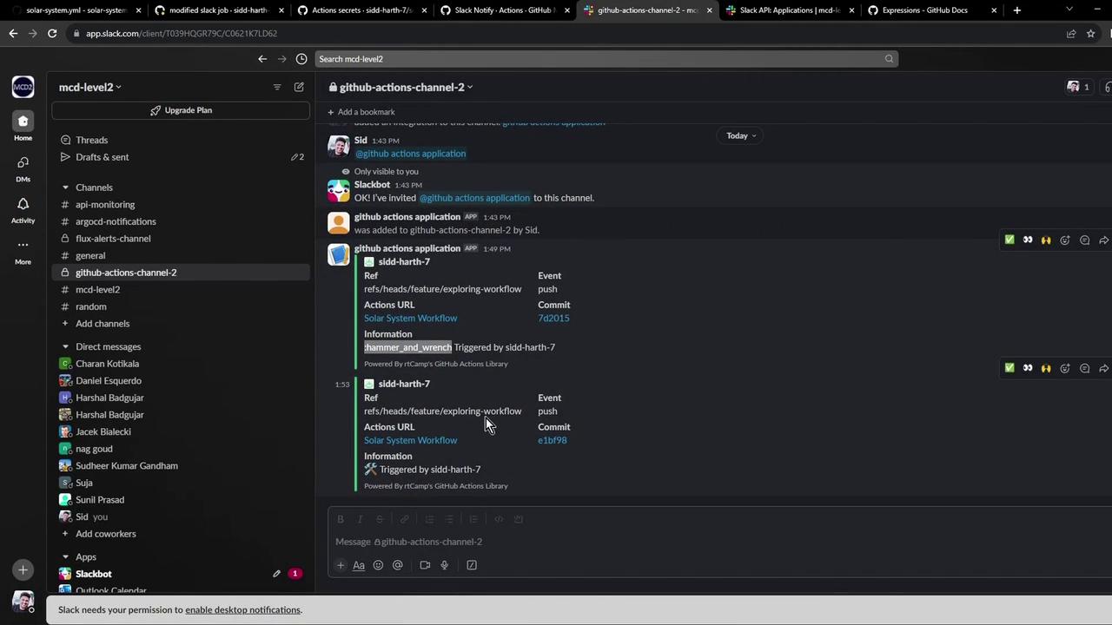1112x625 pixels.
Task: Open the mcd-level2 workspace menu
Action: pos(90,87)
